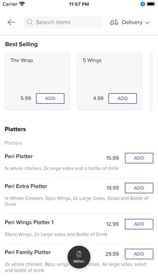This screenshot has width=158, height=280.
Task: Select the Platters subcategory label
Action: [x=13, y=143]
